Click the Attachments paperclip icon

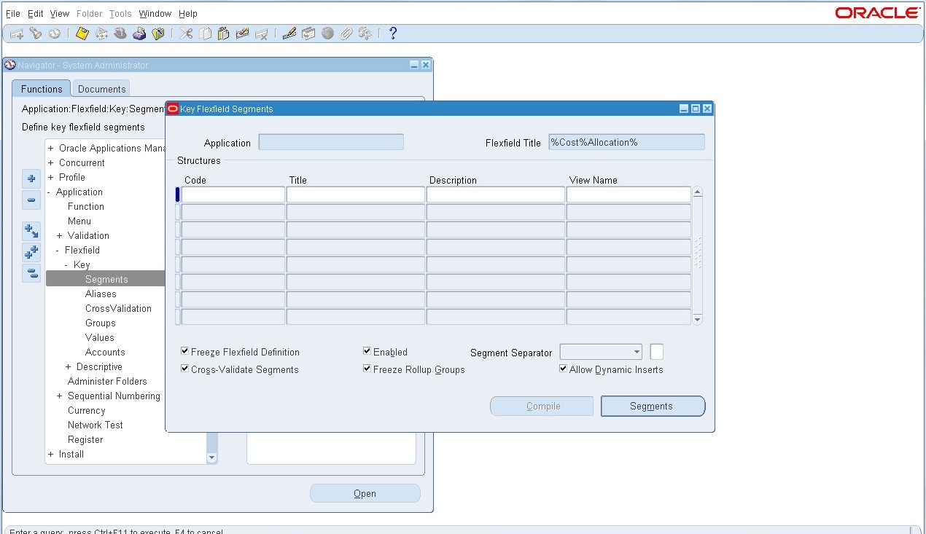[x=346, y=34]
